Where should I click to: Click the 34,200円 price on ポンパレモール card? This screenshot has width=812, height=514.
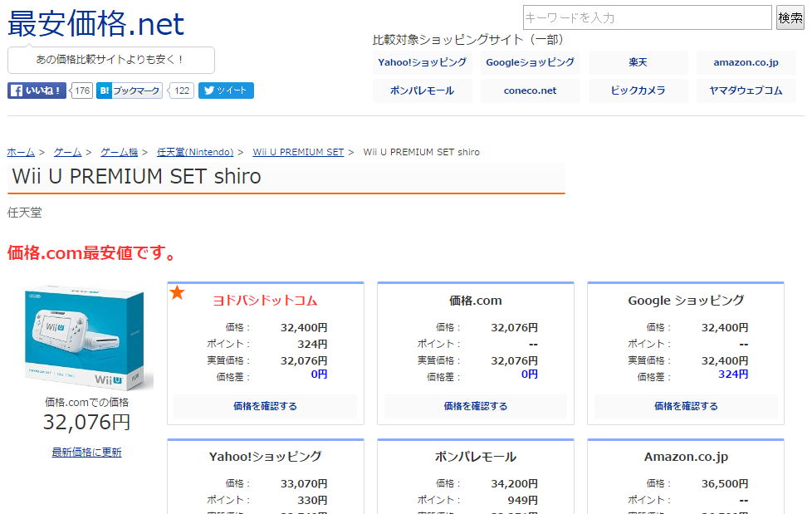(514, 483)
